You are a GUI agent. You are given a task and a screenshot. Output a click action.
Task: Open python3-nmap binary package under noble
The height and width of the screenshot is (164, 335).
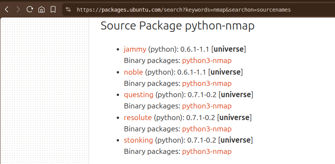tap(207, 84)
